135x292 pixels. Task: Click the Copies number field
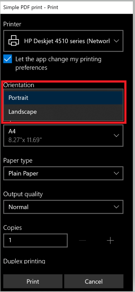pos(35,240)
